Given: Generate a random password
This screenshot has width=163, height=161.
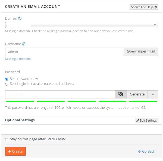Looking at the screenshot, I should 137,94.
